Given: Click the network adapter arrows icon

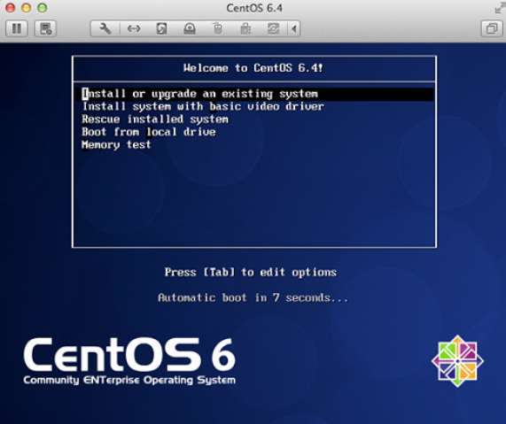Looking at the screenshot, I should tap(134, 28).
